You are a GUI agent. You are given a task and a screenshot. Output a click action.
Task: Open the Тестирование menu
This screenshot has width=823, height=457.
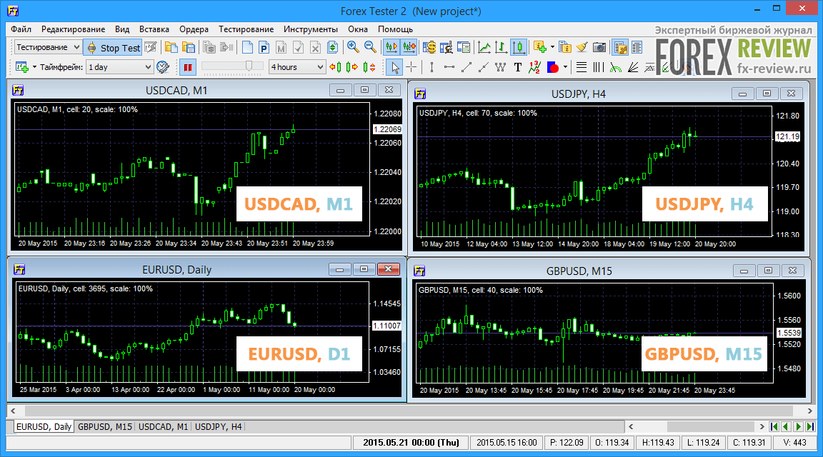tap(246, 29)
